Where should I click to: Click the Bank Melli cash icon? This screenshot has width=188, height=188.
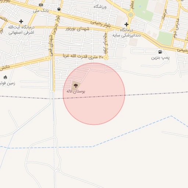point(41,5)
